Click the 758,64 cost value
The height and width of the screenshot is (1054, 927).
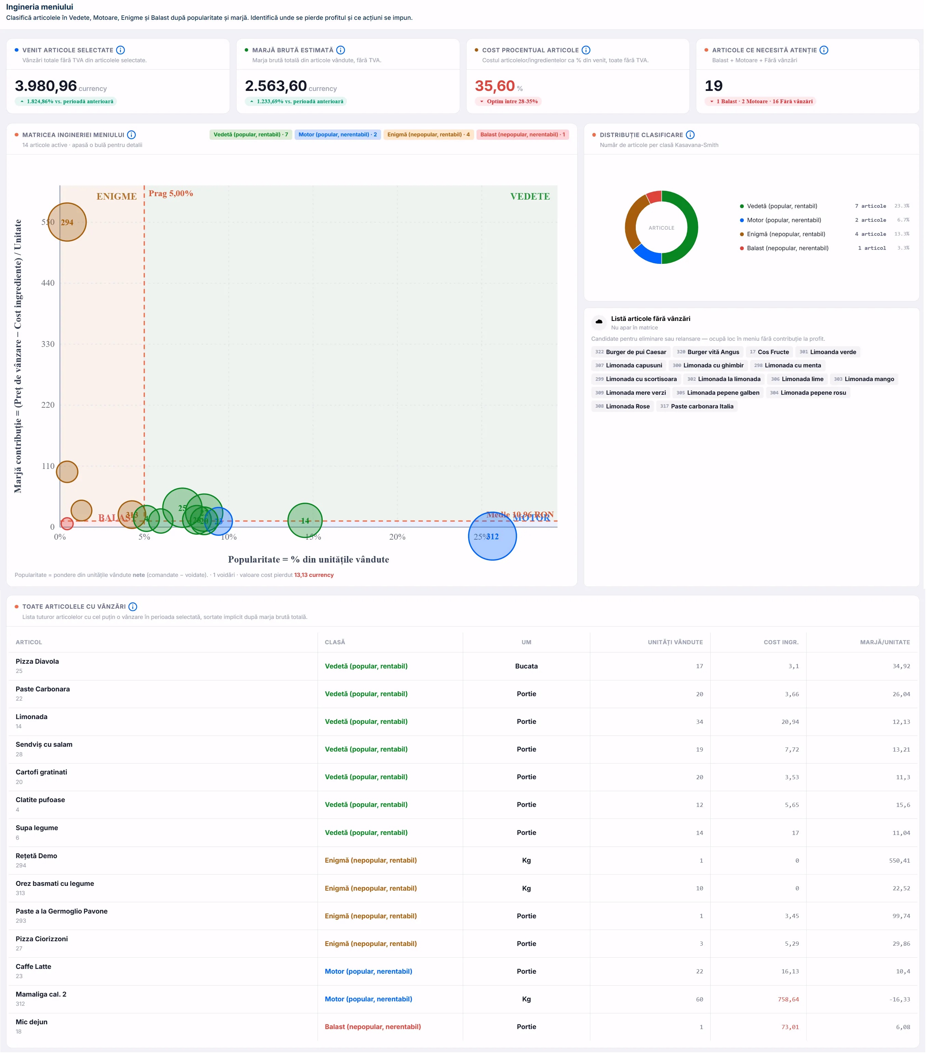pyautogui.click(x=788, y=1000)
